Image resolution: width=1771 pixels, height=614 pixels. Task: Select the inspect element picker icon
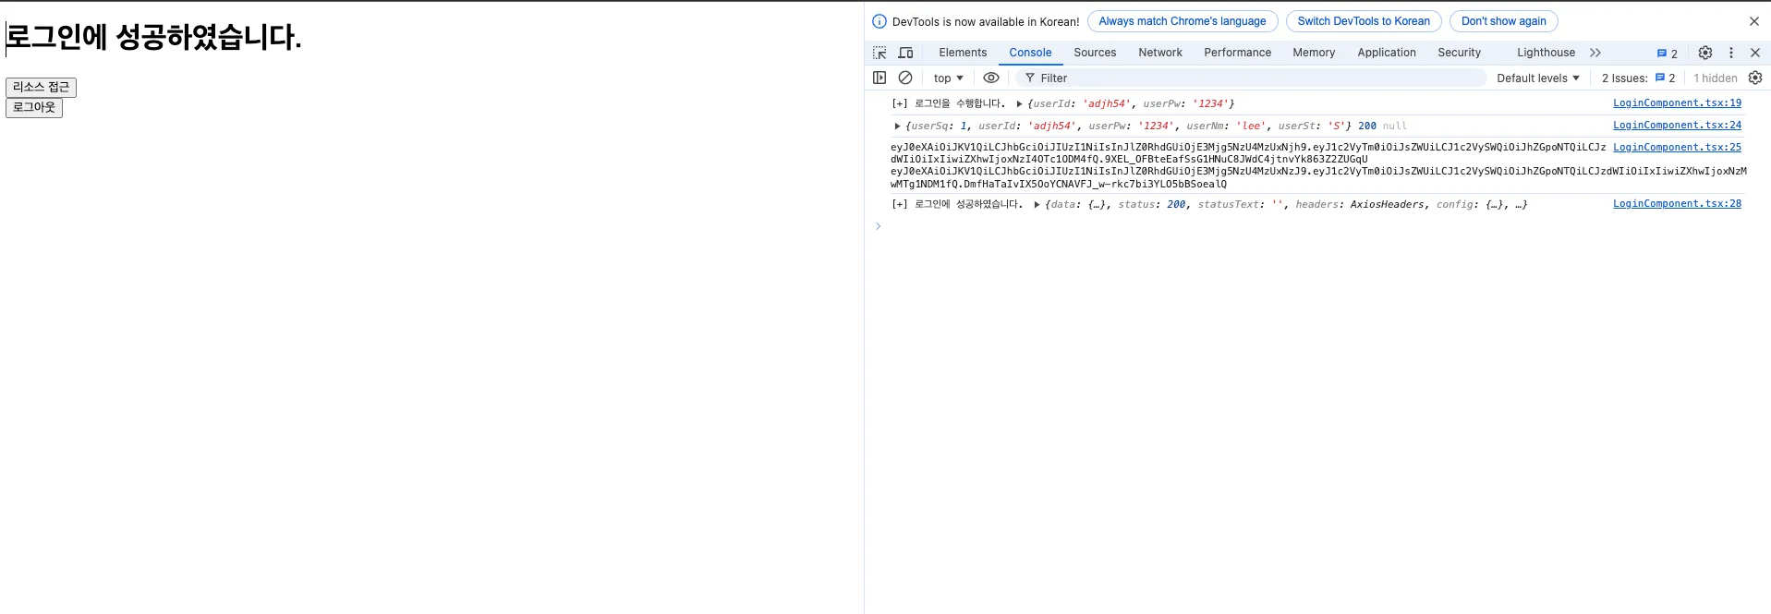tap(879, 53)
